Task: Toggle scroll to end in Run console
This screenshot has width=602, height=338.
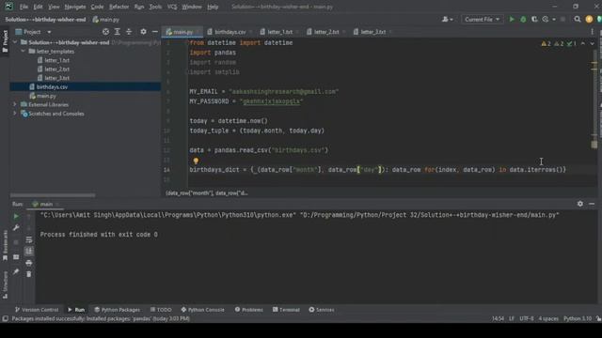Action: tap(29, 252)
